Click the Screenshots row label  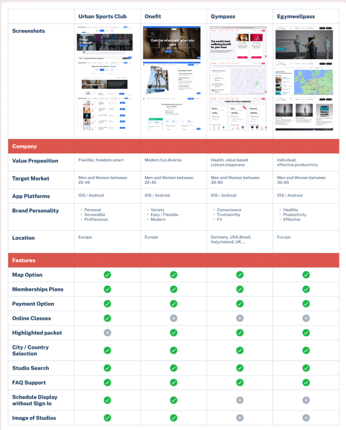[29, 31]
